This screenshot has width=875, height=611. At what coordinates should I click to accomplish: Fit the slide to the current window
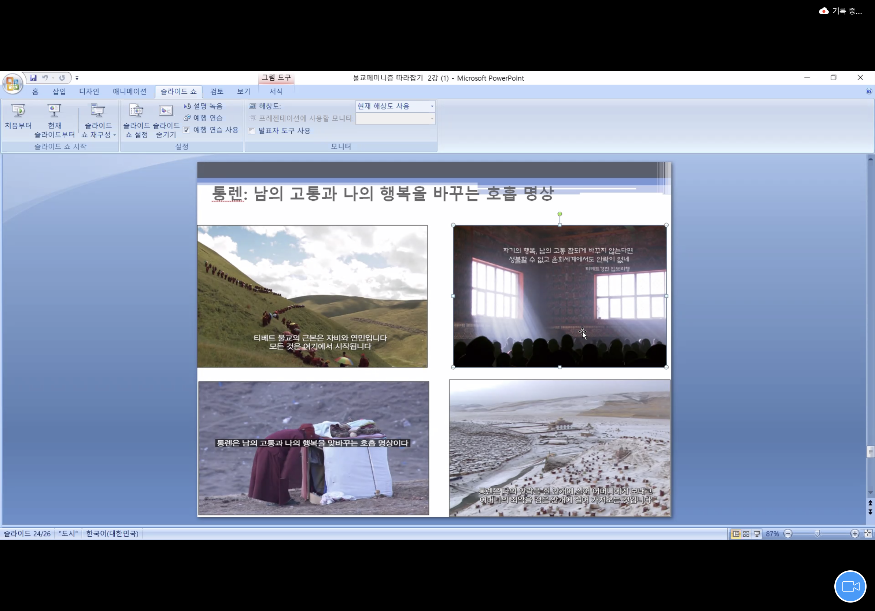(x=868, y=534)
